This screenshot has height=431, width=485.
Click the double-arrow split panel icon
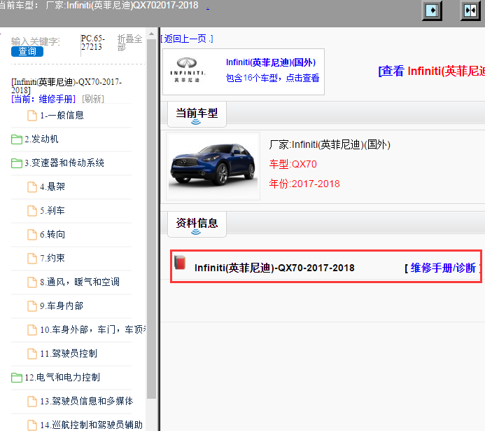[x=470, y=11]
